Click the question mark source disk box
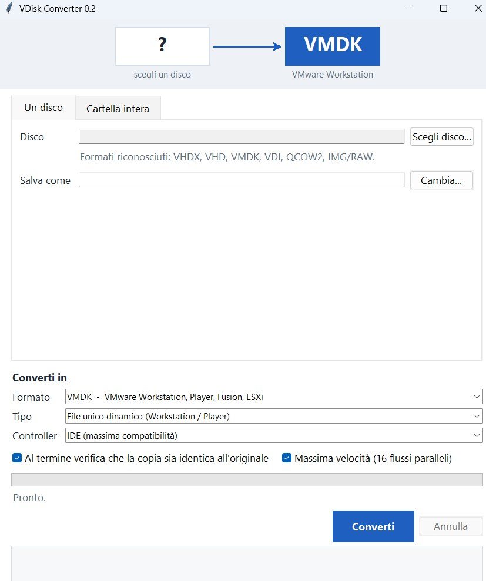 (162, 46)
